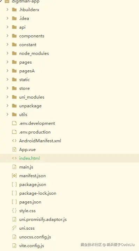Open the .env.production file
The height and width of the screenshot is (251, 139).
35,132
